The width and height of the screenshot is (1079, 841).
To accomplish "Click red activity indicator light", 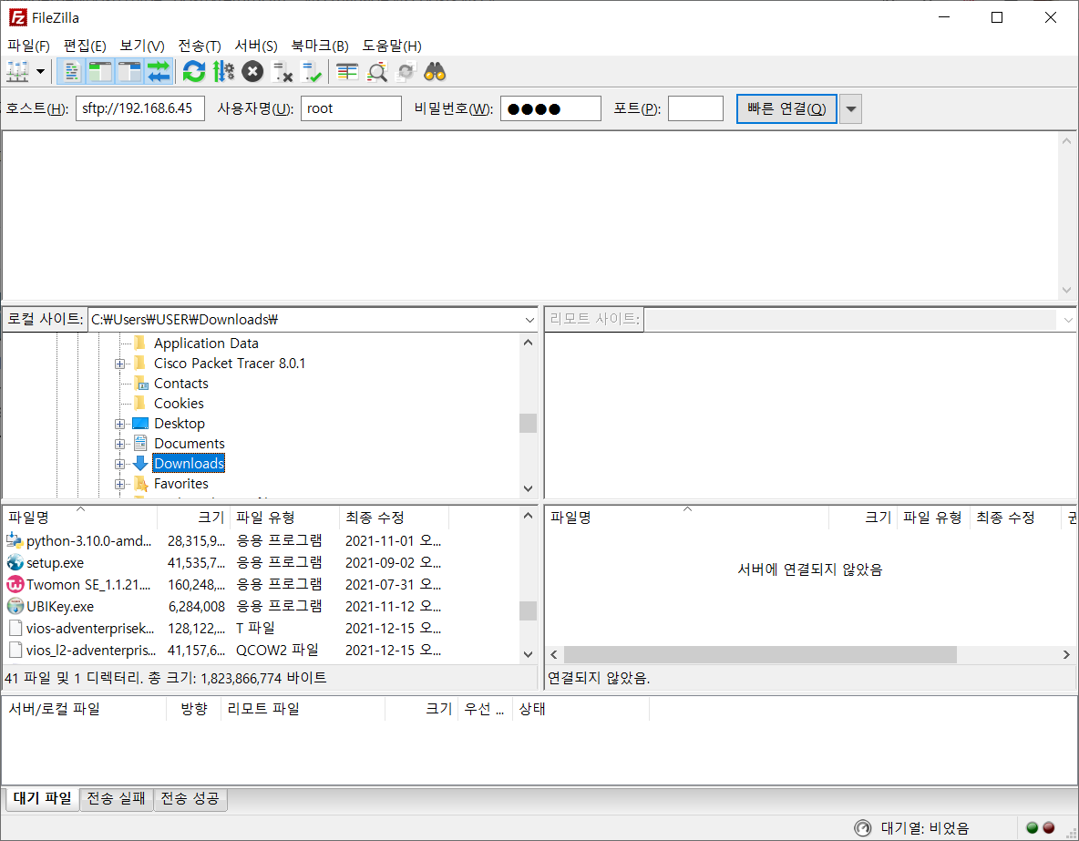I will click(1049, 828).
